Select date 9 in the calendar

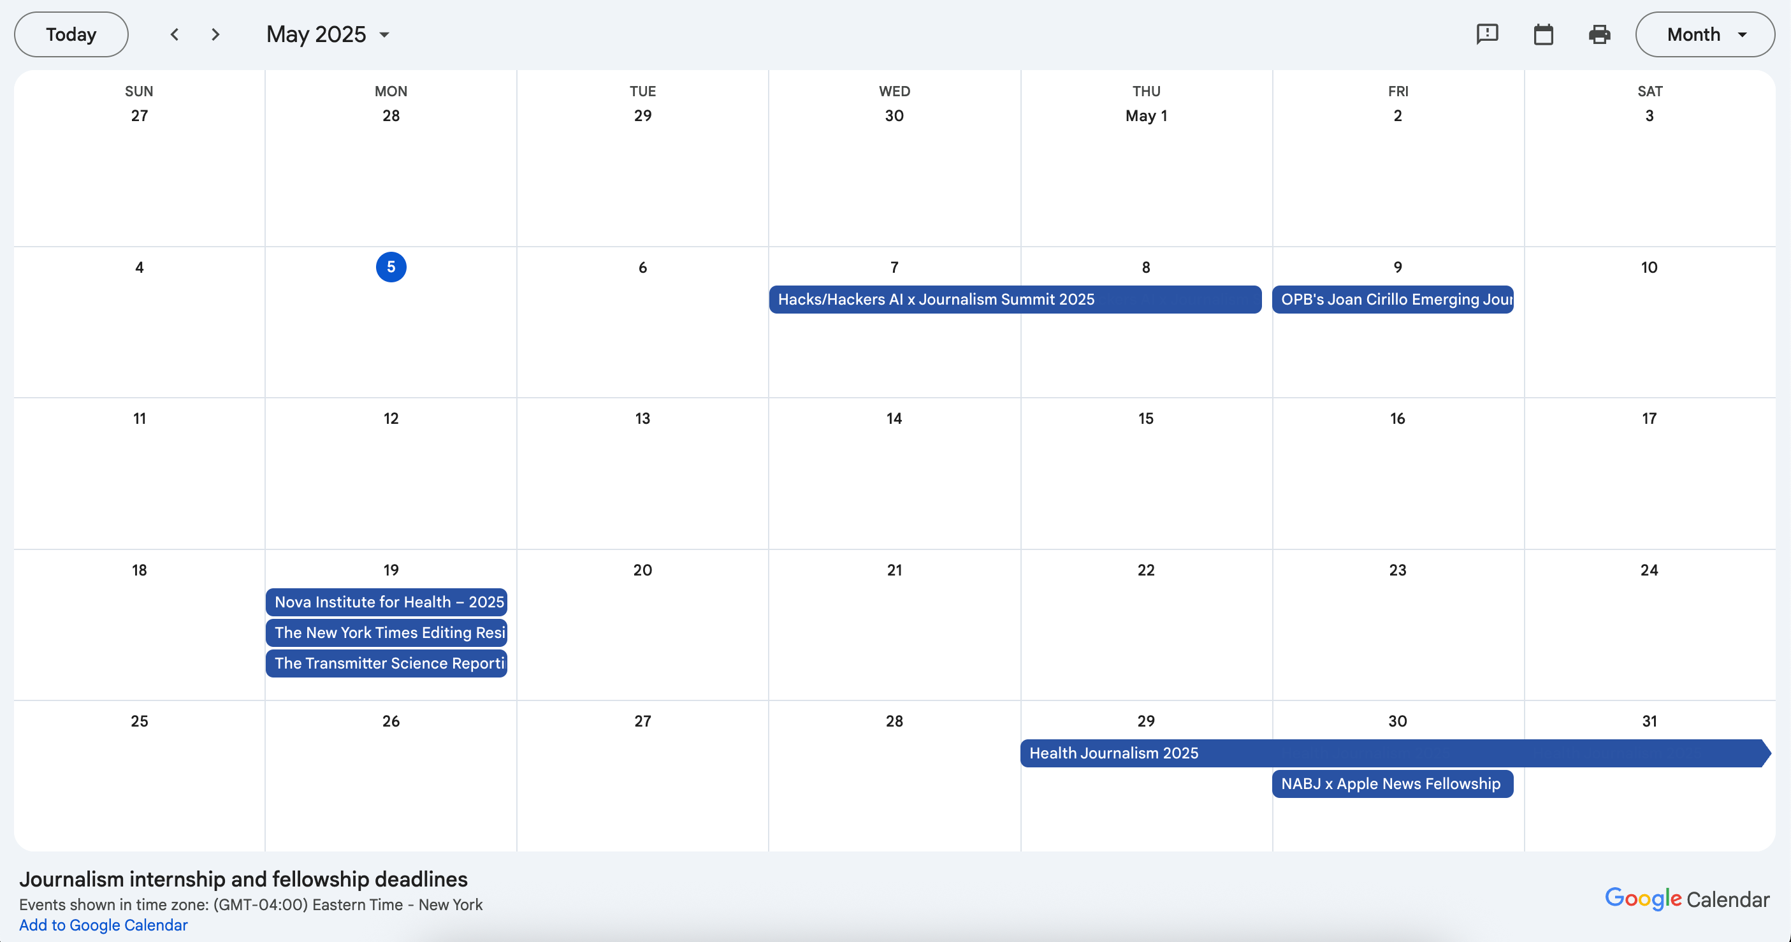[1398, 267]
